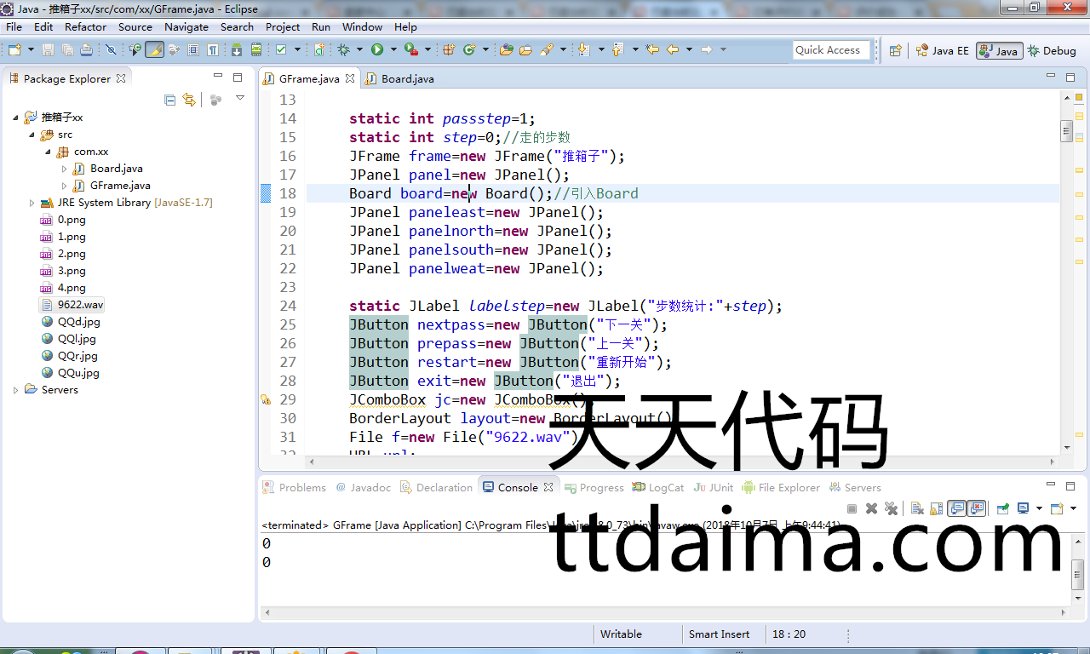Click Open Perspective icon beside Java EE
Viewport: 1090px width, 654px height.
tap(895, 50)
